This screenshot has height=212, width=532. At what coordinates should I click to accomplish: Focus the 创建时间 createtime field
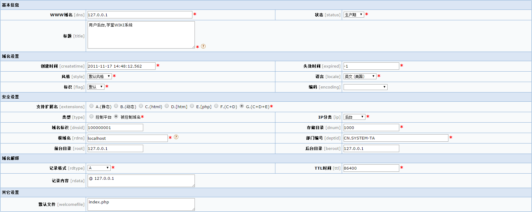pyautogui.click(x=121, y=66)
